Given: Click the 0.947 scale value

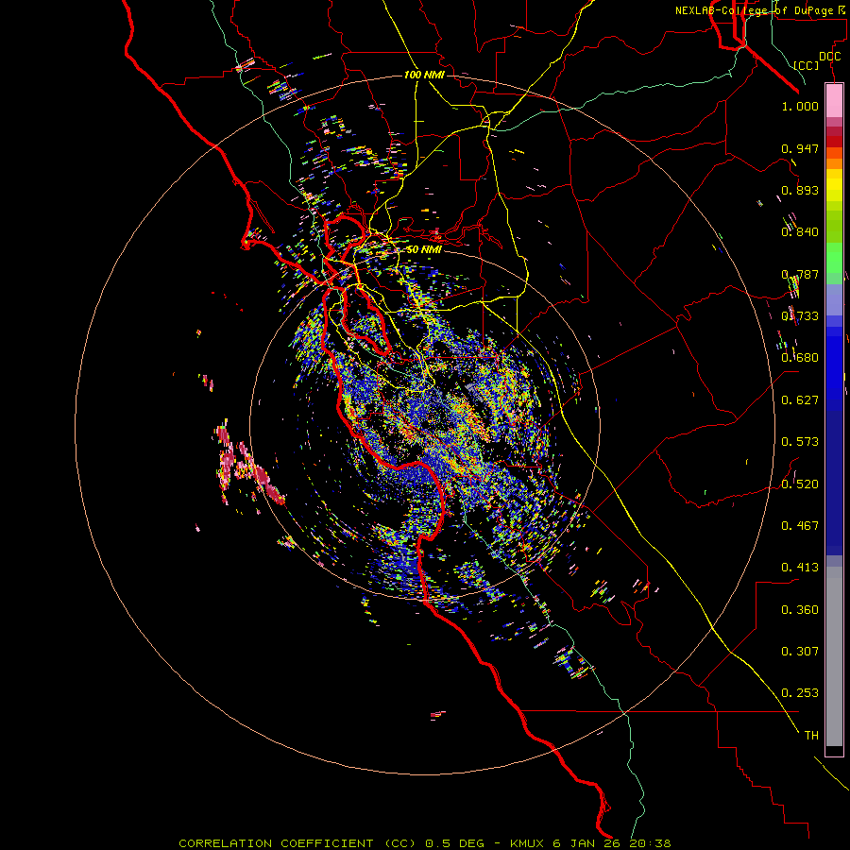Looking at the screenshot, I should click(800, 148).
